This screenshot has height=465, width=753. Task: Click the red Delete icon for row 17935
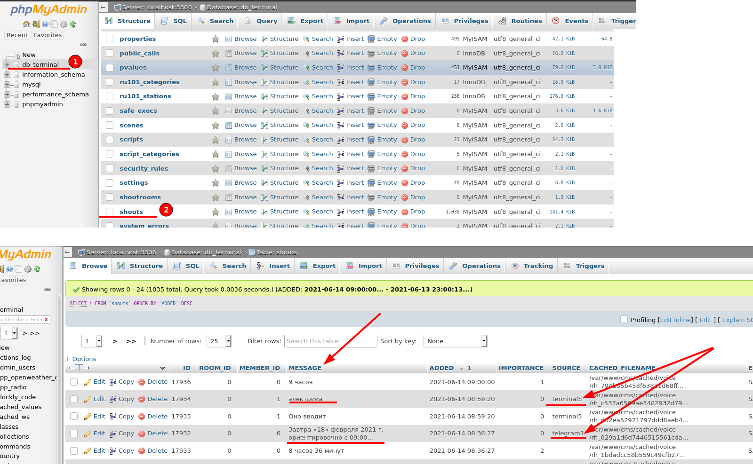click(142, 417)
